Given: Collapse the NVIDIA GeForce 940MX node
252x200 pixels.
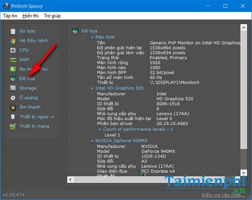Looking at the screenshot, I should [92, 141].
